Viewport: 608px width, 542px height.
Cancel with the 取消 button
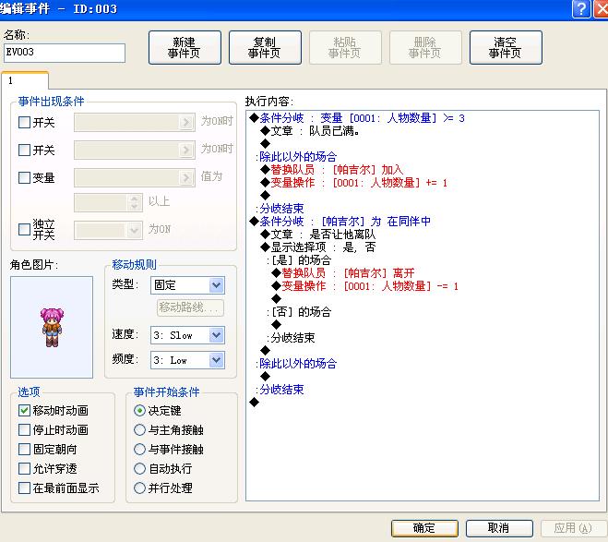point(499,528)
